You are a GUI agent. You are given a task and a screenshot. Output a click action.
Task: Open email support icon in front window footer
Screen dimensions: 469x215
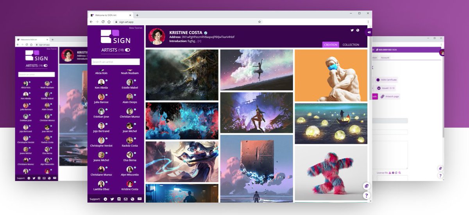[126, 199]
